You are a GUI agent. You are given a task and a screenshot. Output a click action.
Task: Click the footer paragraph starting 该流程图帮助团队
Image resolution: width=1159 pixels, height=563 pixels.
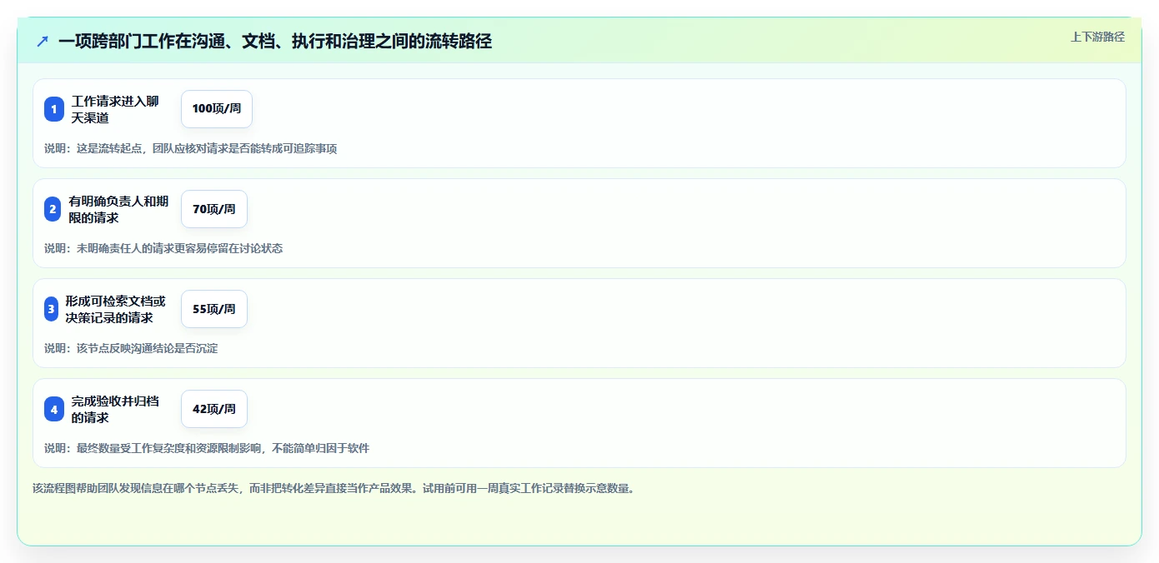[334, 488]
